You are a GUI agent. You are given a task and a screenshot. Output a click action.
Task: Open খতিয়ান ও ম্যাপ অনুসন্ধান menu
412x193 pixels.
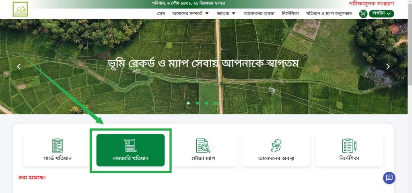329,13
